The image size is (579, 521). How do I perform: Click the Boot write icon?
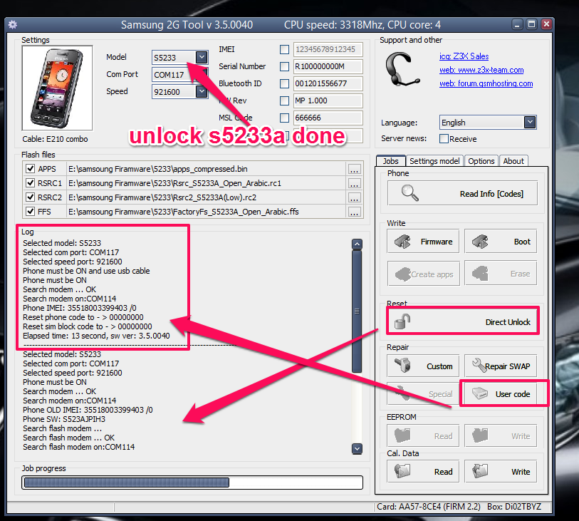point(480,242)
